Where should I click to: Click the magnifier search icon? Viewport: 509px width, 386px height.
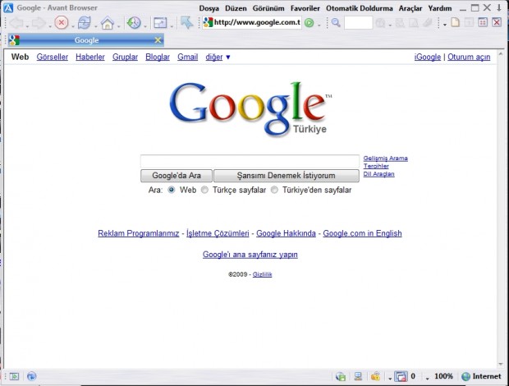(x=336, y=23)
